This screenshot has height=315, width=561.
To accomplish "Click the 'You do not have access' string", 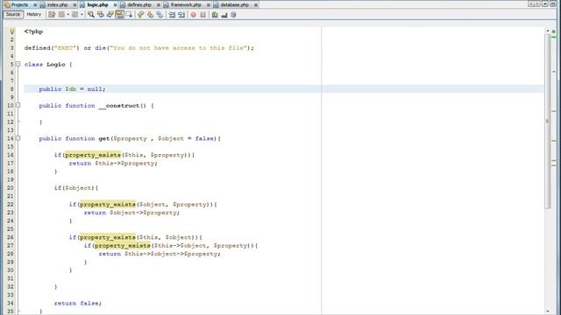I will (179, 48).
